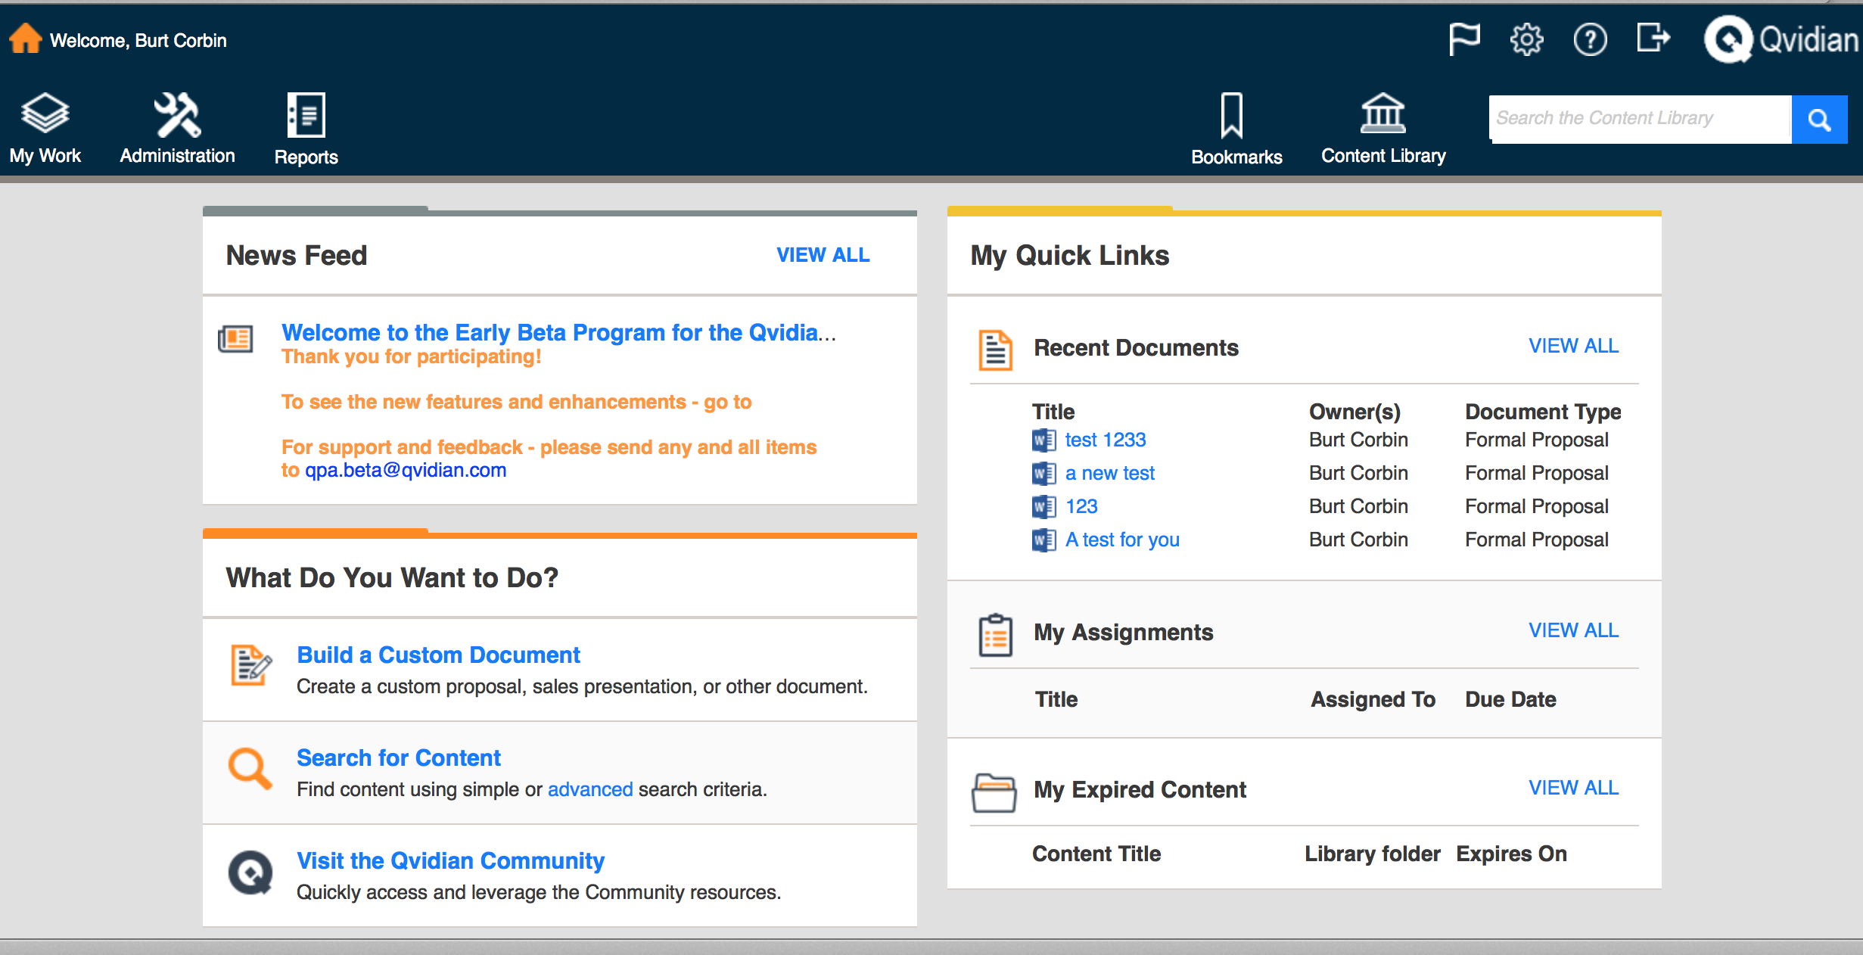The width and height of the screenshot is (1863, 955).
Task: Open the flag notifications icon
Action: (1463, 39)
